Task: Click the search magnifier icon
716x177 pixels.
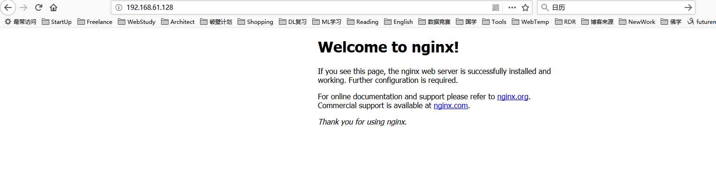Action: [x=545, y=7]
